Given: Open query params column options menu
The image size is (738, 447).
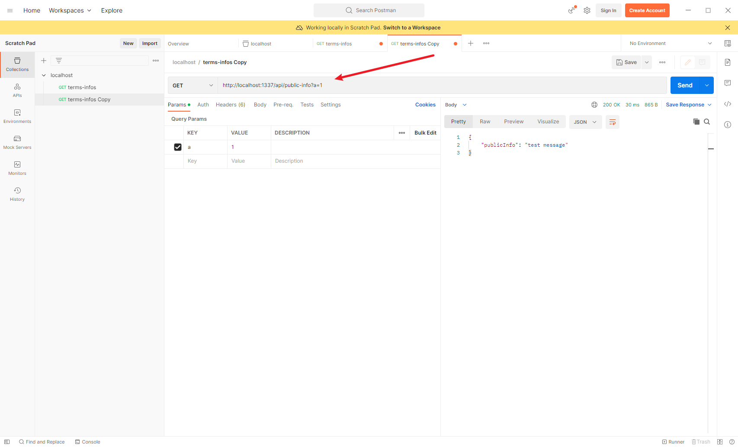Looking at the screenshot, I should tap(402, 133).
